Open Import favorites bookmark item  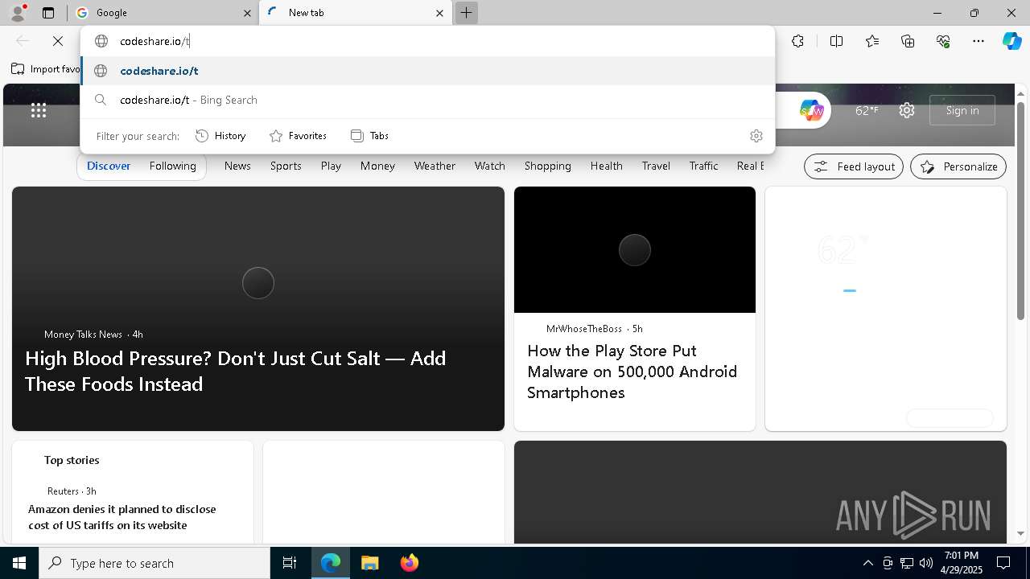click(46, 69)
